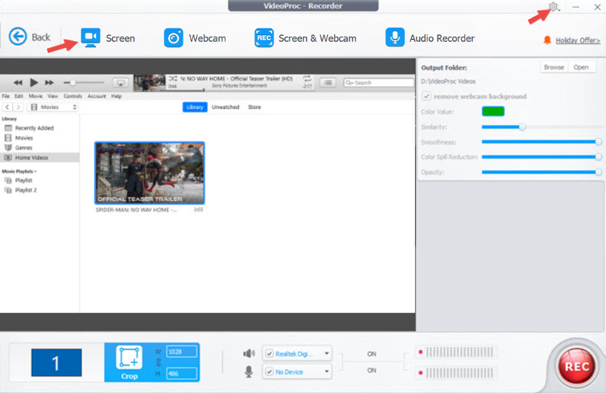This screenshot has width=606, height=394.
Task: Click the now playing artwork thumbnail
Action: (149, 83)
